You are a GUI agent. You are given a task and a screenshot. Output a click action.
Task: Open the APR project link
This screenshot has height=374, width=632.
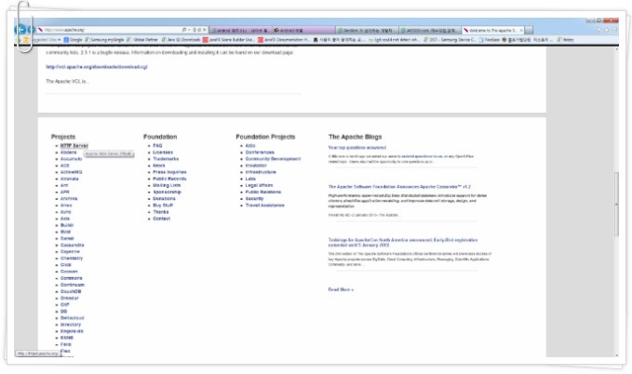coord(64,193)
